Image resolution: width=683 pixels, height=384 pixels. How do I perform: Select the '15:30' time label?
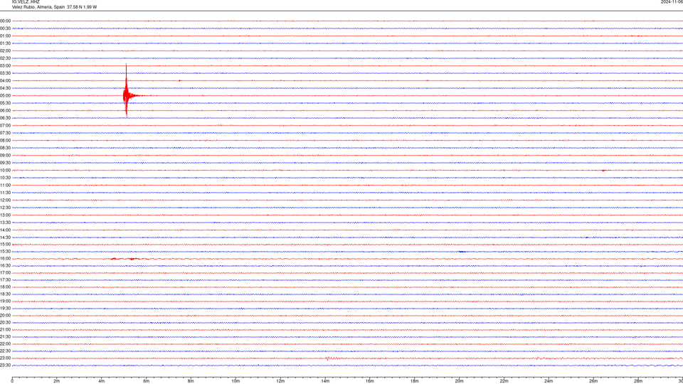(5, 252)
